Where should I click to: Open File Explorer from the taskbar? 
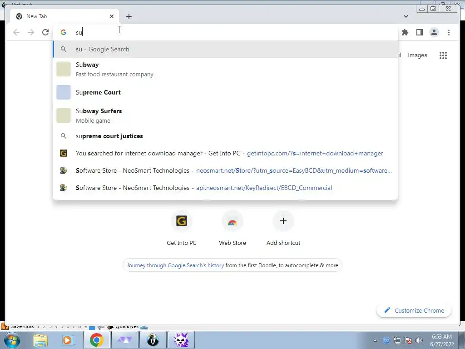pos(40,340)
